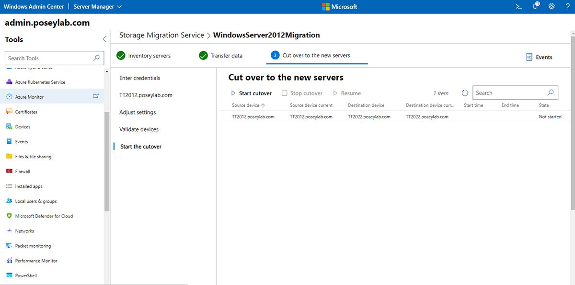Open the Devices tool
This screenshot has height=285, width=575.
pos(26,126)
